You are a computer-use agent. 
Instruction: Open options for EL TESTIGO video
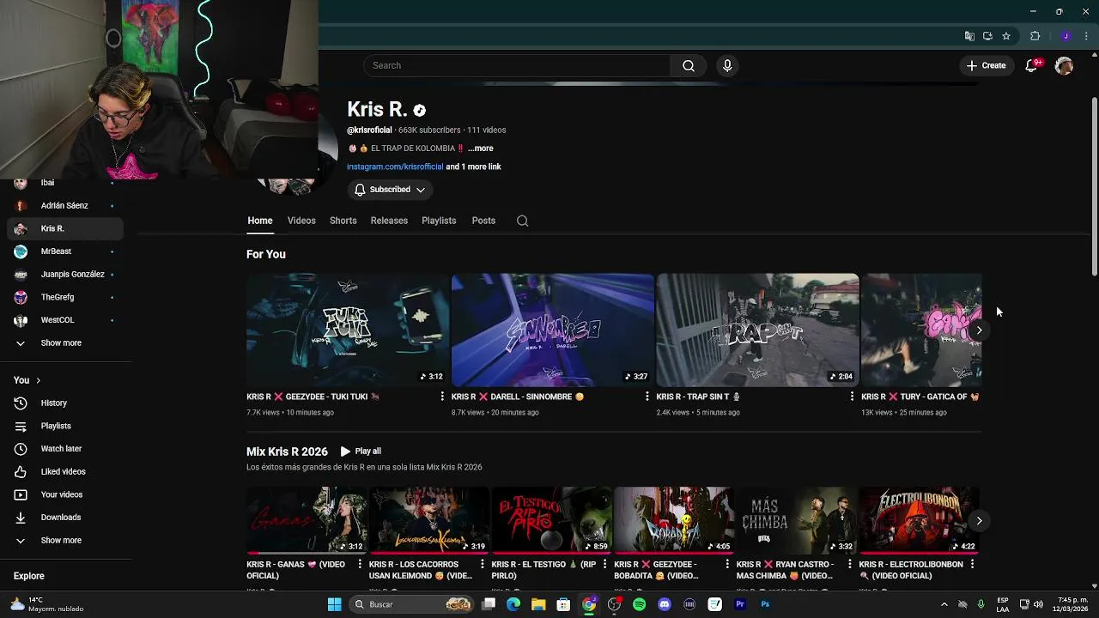pos(604,565)
